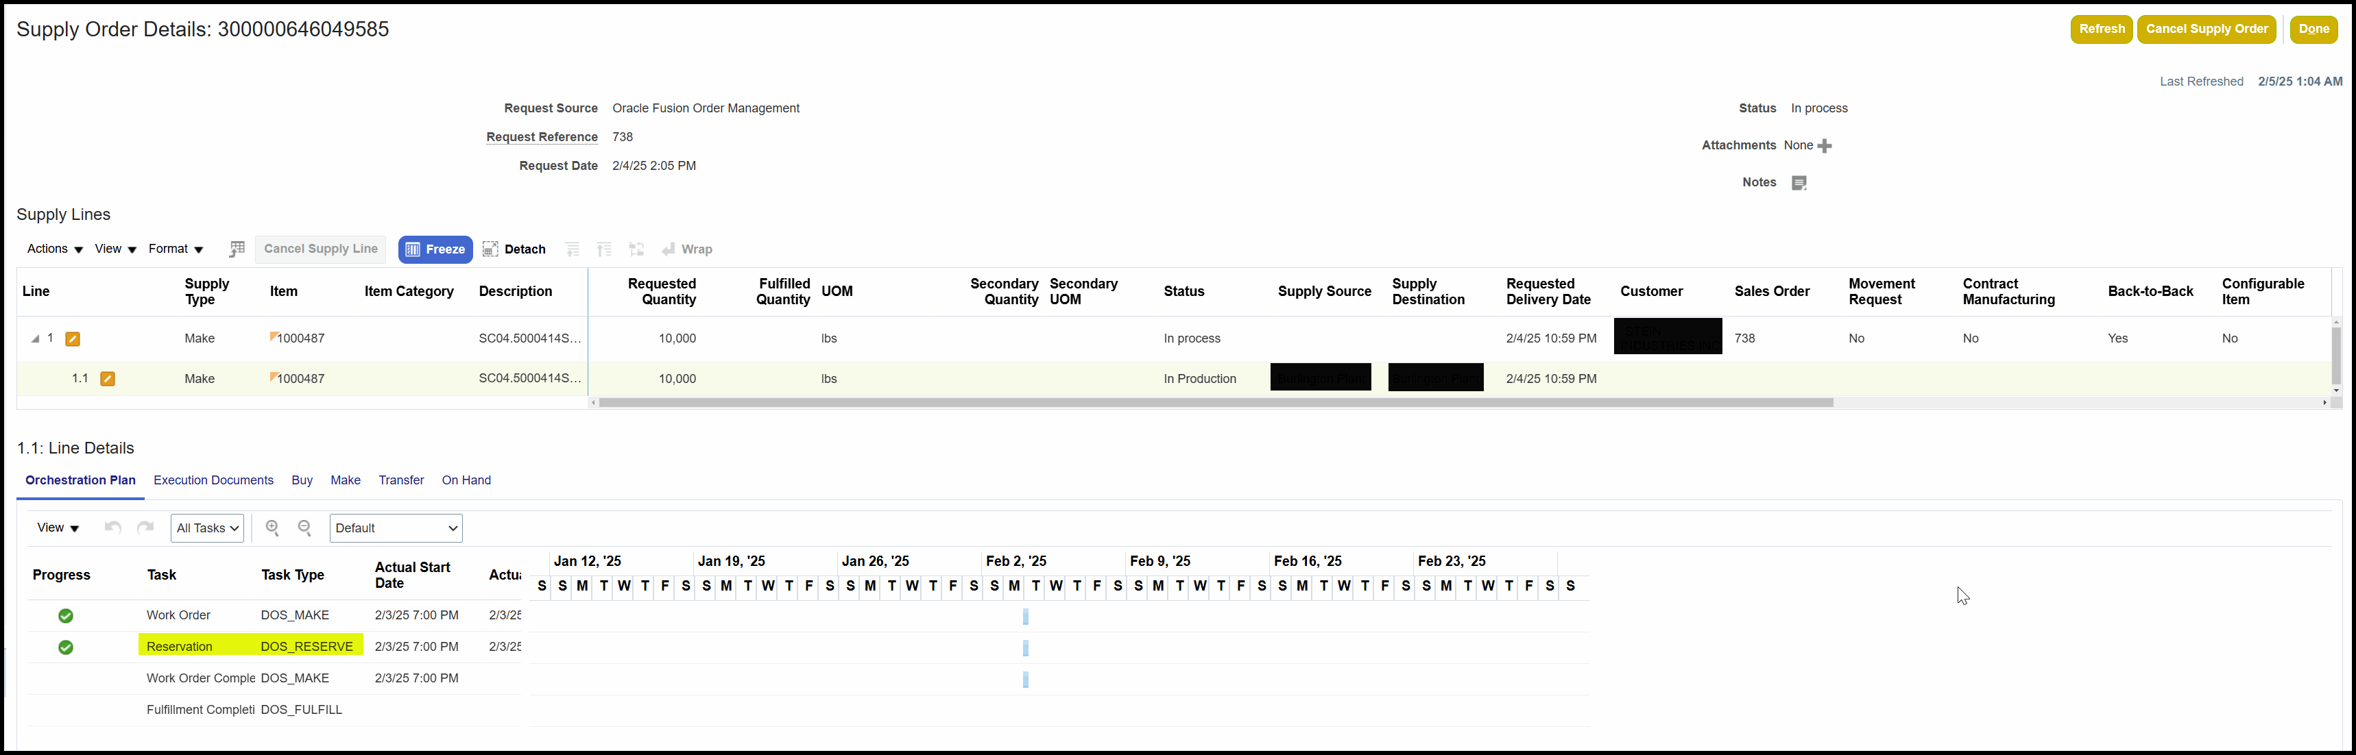Select the zoom in magnifier on Gantt toolbar

pos(272,528)
